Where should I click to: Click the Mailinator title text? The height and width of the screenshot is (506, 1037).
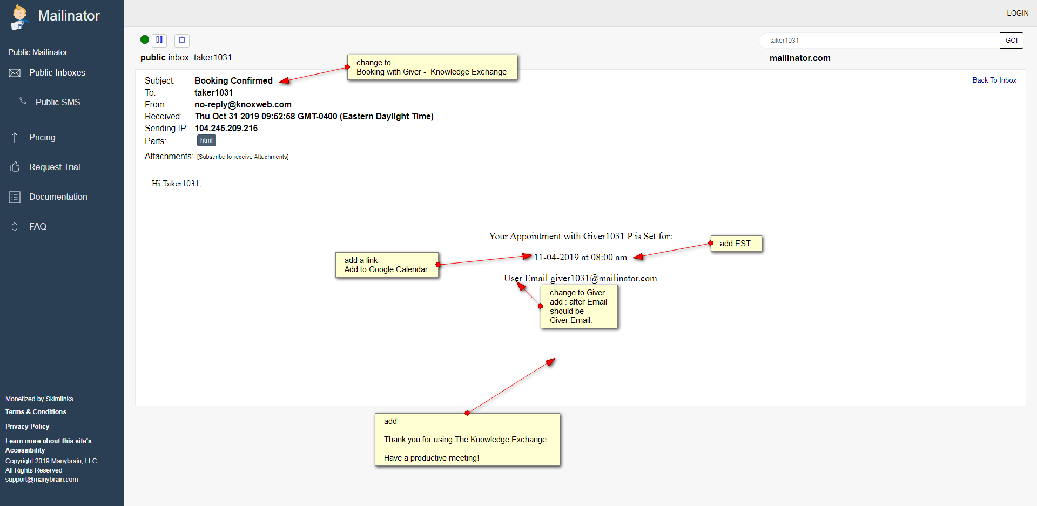pos(69,16)
